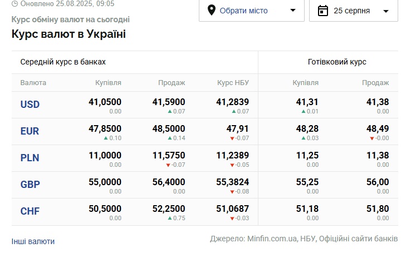Go to the GBP currency page
This screenshot has width=406, height=253.
[30, 185]
